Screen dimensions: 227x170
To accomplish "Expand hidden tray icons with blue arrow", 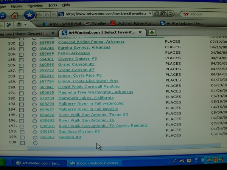I will 203,160.
